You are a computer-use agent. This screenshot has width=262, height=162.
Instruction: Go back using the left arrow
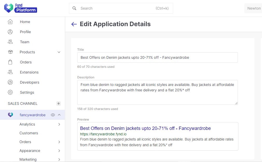[x=74, y=24]
